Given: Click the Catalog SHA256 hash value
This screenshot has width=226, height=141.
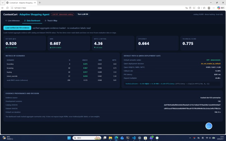Looking at the screenshot, I should point(192,105).
